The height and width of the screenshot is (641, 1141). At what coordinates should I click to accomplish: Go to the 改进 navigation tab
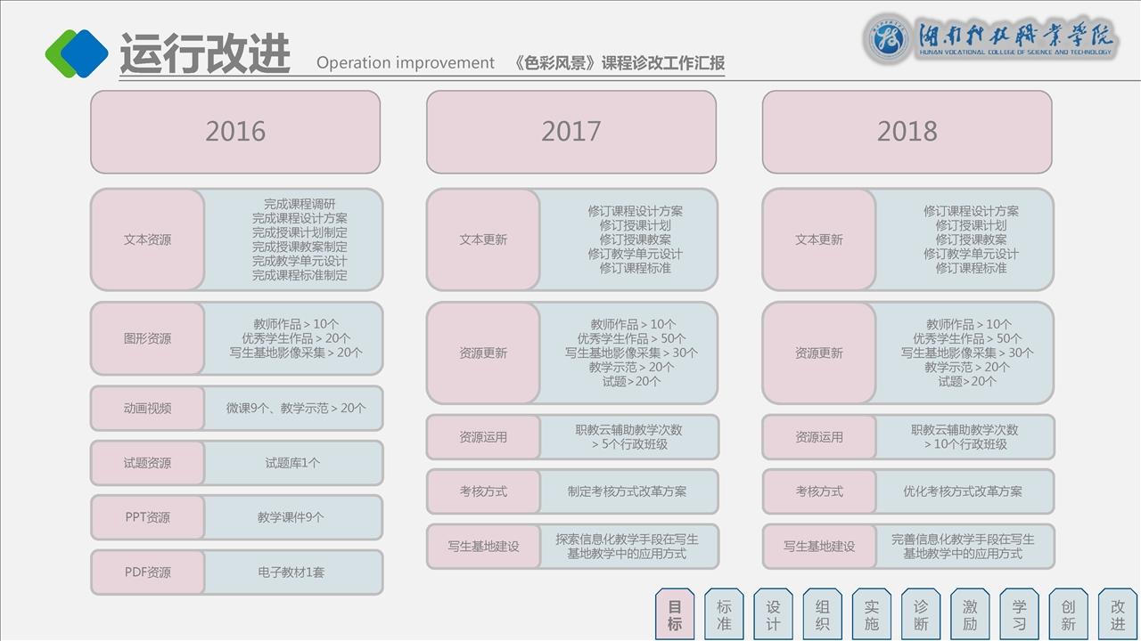click(x=1118, y=614)
